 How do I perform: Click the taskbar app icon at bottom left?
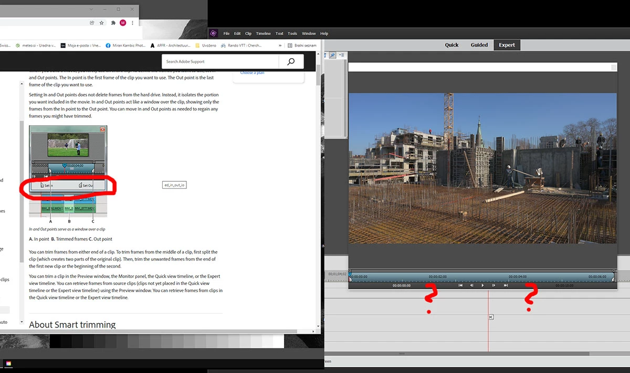[x=8, y=364]
